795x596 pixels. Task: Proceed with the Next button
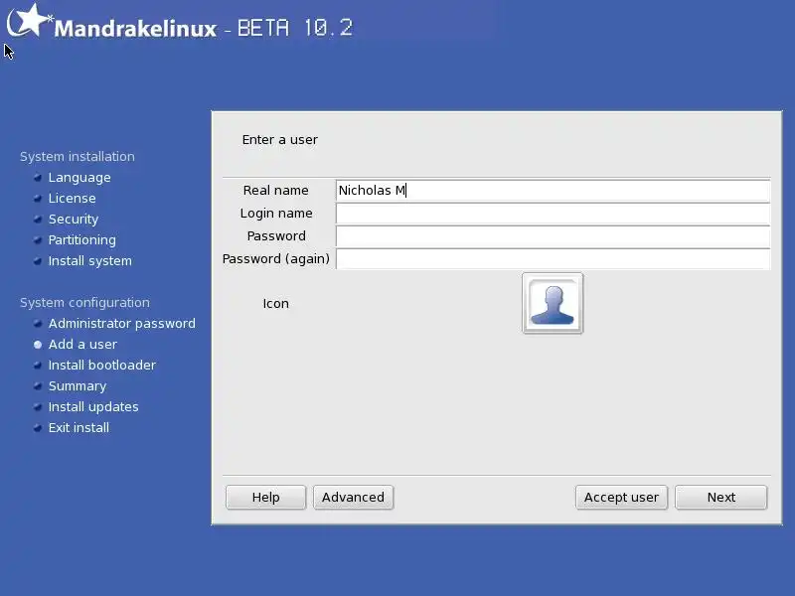(721, 498)
